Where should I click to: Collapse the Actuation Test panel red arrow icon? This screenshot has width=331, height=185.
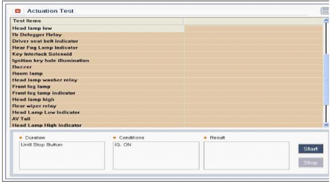click(18, 11)
